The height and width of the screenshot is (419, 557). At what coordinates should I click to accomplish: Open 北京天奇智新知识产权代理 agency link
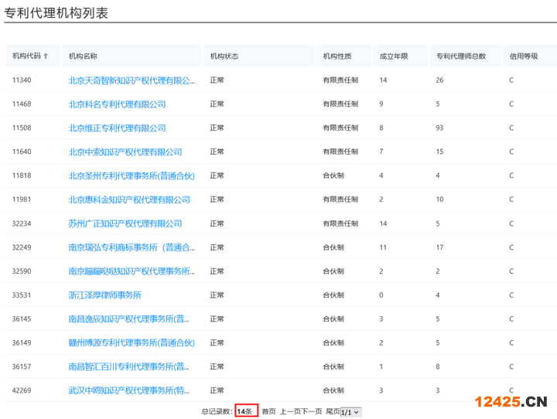click(132, 80)
